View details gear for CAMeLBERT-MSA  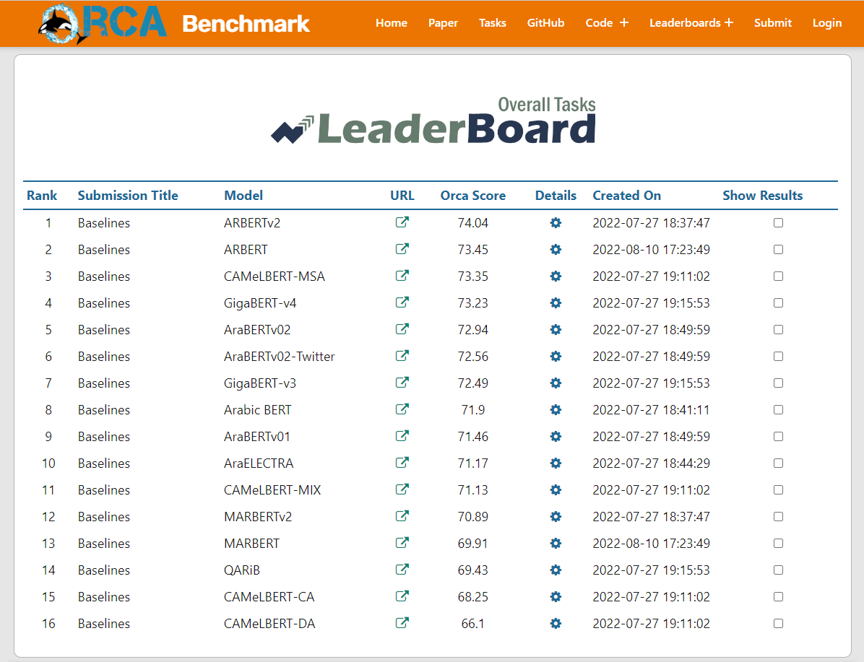pyautogui.click(x=556, y=276)
